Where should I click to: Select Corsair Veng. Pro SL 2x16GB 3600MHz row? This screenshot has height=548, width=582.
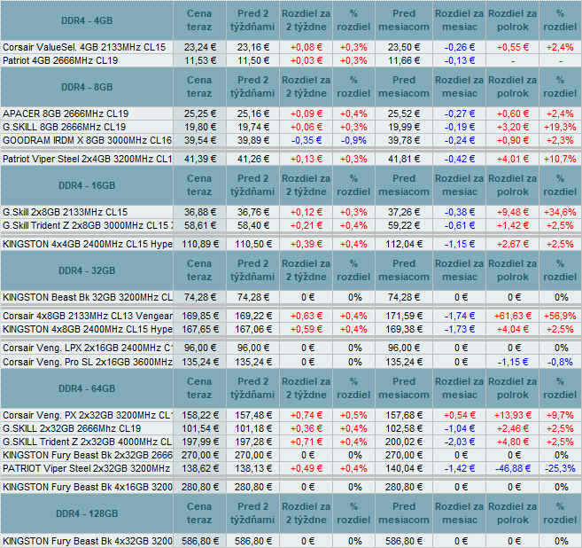click(x=291, y=362)
